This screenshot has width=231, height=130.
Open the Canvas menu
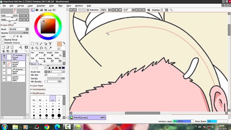click(21, 6)
